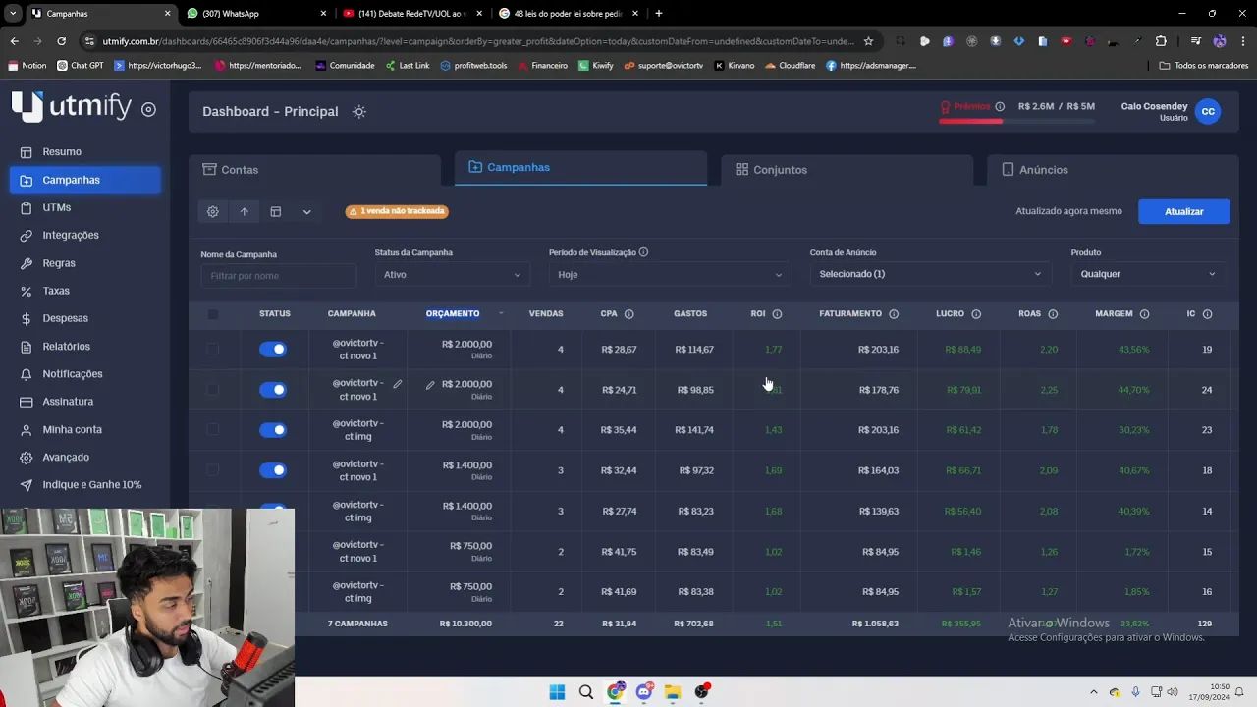1257x707 pixels.
Task: Click the ROI column info icon
Action: point(777,314)
